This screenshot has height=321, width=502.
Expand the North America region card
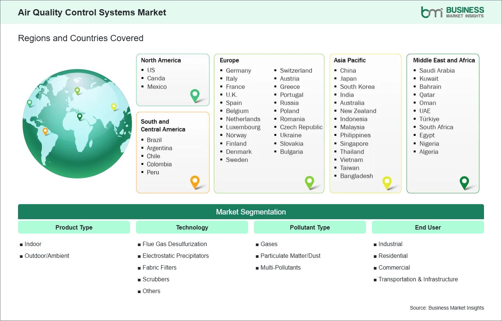coord(173,80)
